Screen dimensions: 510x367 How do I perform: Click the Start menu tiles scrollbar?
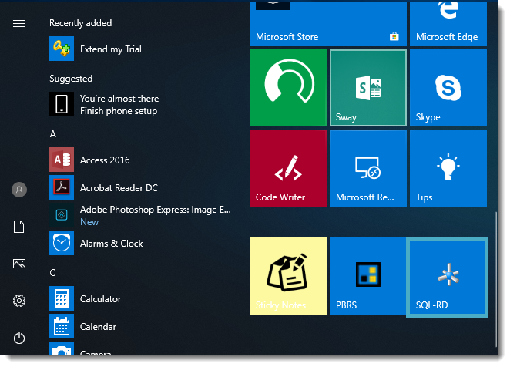(496, 279)
